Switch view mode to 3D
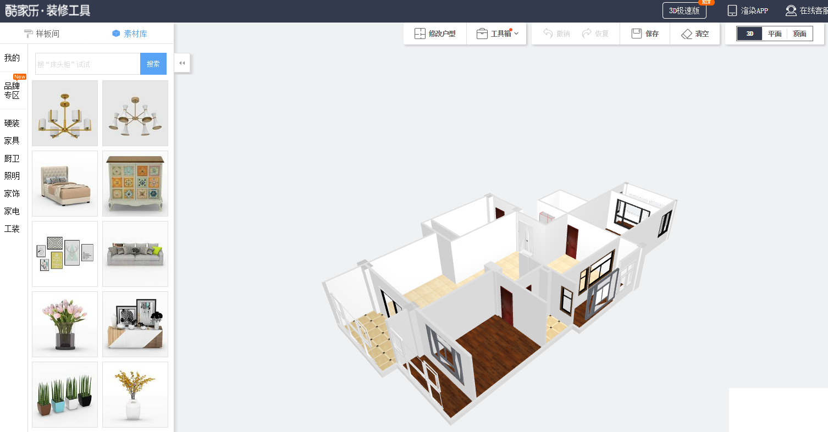 pos(750,34)
